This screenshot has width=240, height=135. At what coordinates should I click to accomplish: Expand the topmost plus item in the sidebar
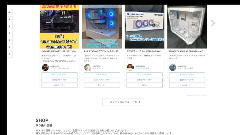pyautogui.click(x=10, y=12)
